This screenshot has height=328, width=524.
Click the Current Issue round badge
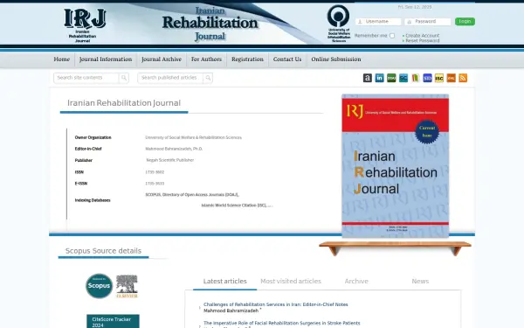click(x=427, y=131)
